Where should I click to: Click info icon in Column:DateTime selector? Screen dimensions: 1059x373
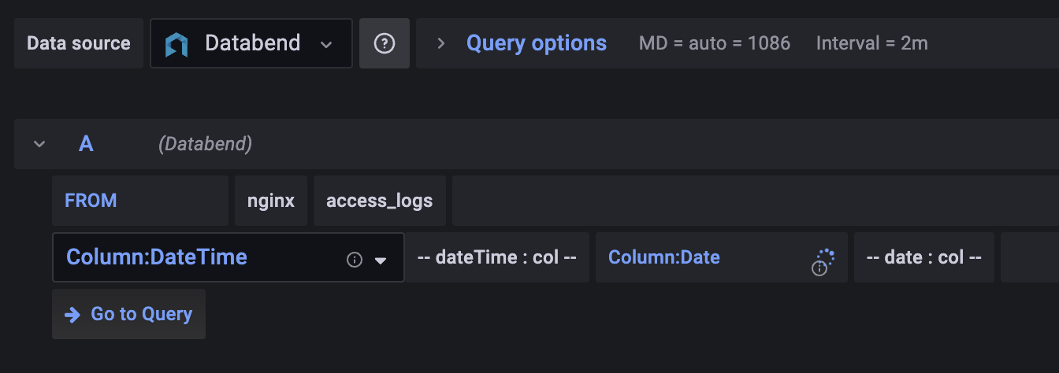[x=355, y=260]
